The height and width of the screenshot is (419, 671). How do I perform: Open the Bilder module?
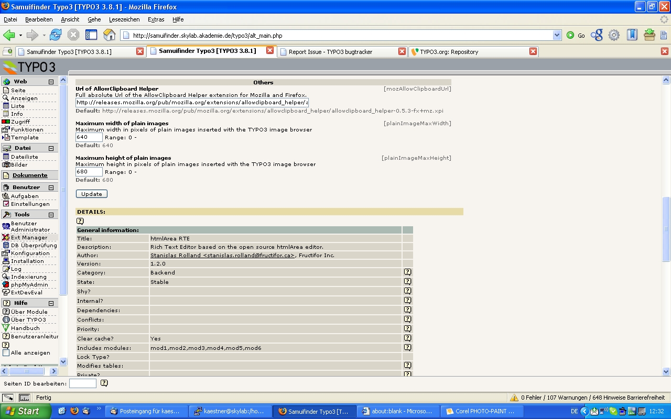click(x=19, y=164)
